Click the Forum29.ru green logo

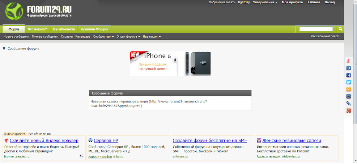tap(14, 11)
